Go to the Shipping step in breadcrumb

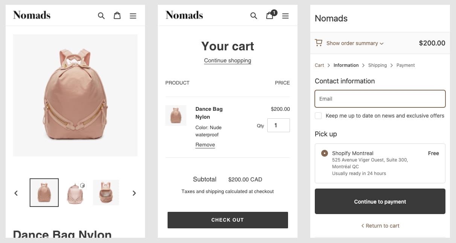pyautogui.click(x=377, y=65)
